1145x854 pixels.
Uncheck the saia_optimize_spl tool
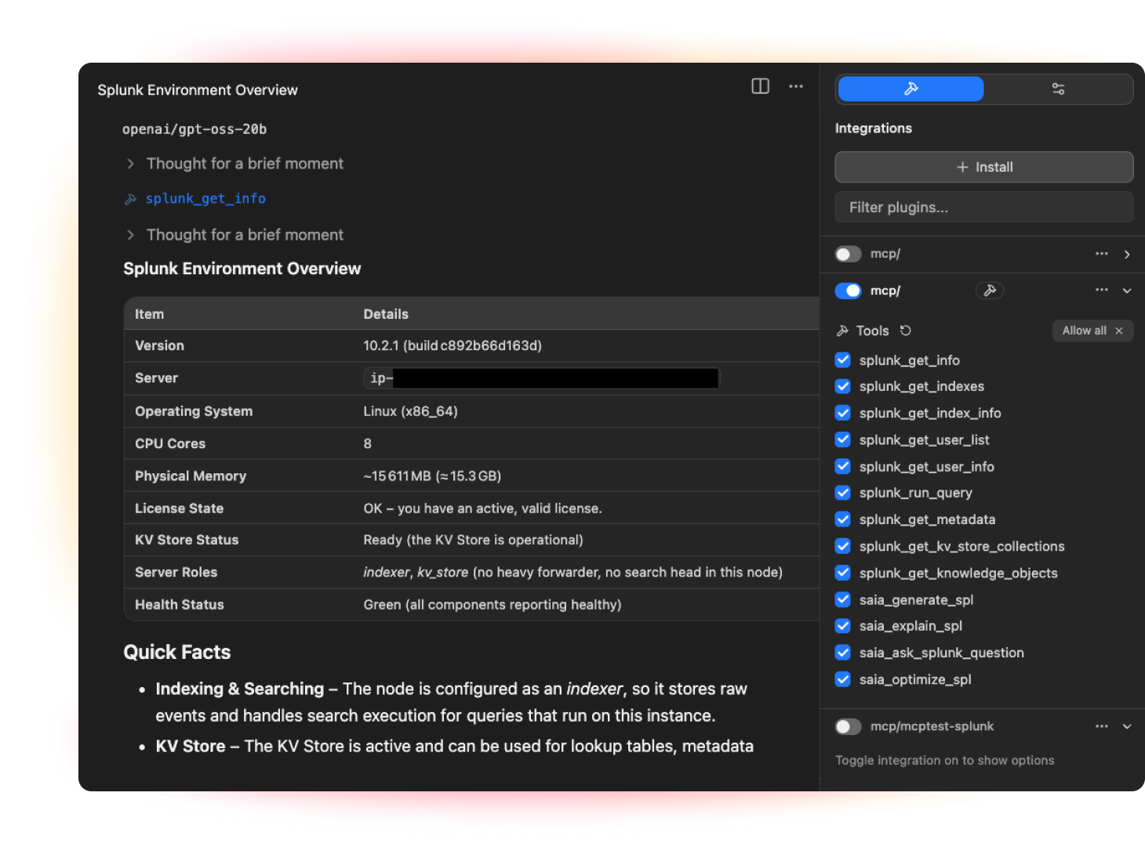tap(843, 679)
